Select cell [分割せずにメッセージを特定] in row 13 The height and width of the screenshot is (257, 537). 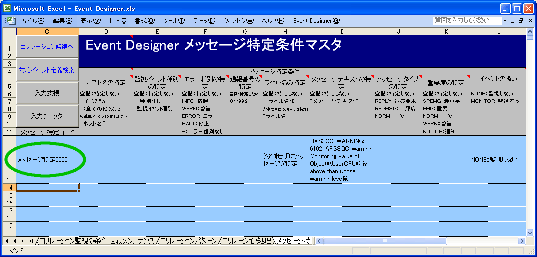285,159
